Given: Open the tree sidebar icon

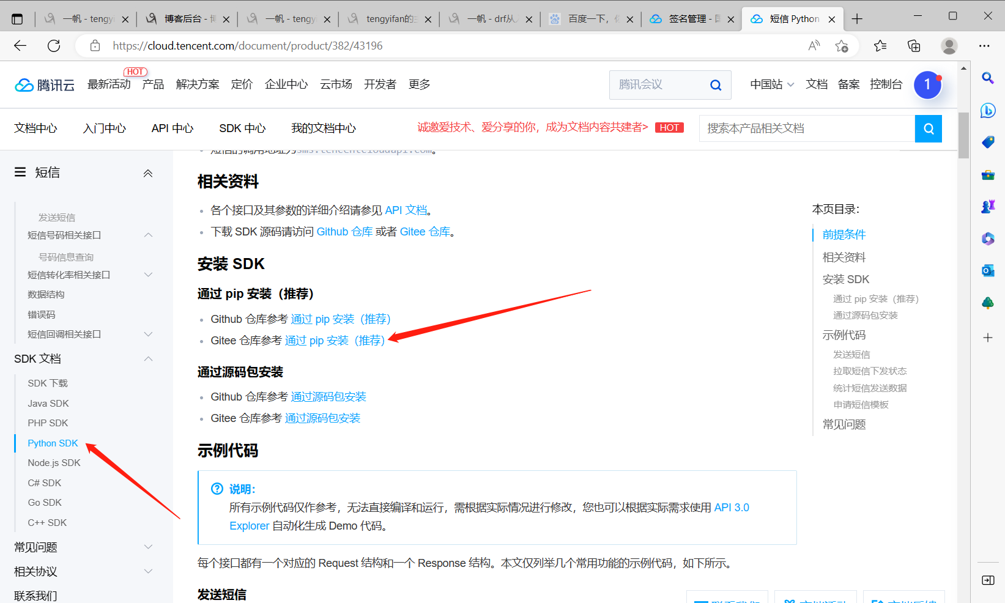Looking at the screenshot, I should click(x=987, y=303).
